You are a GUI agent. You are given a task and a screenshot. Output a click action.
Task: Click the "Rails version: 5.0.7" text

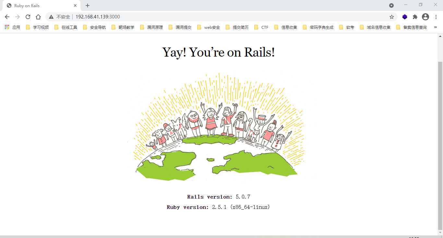[219, 197]
